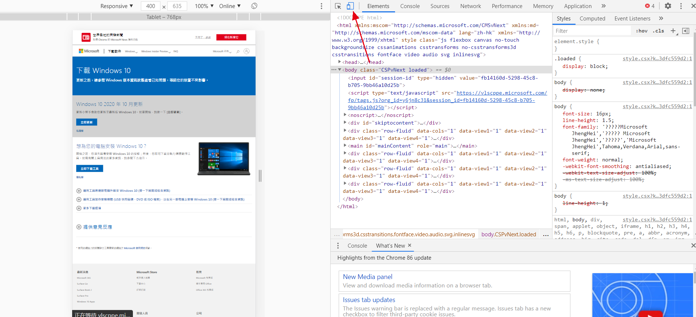Click the search icon on Microsoft page

point(238,51)
